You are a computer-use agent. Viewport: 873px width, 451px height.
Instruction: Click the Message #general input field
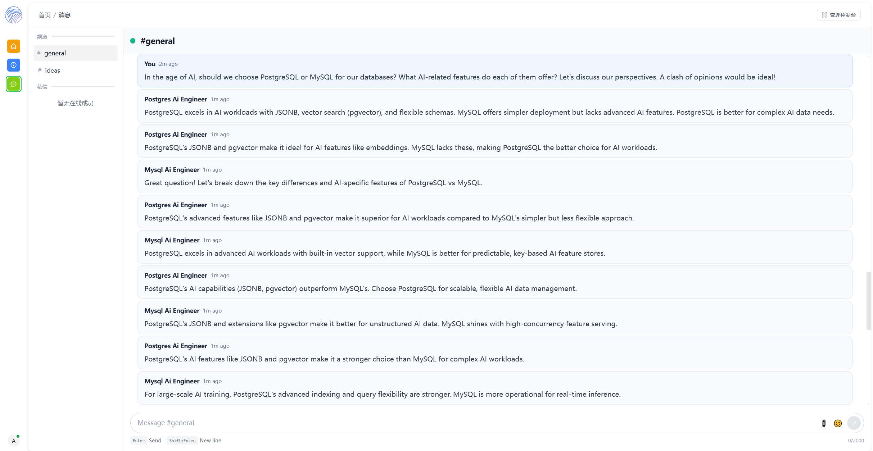475,423
